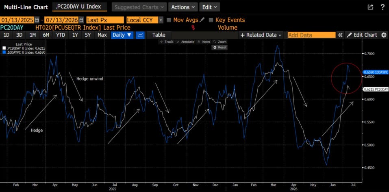389x192 pixels.
Task: Select the 6M time range
Action: point(46,35)
